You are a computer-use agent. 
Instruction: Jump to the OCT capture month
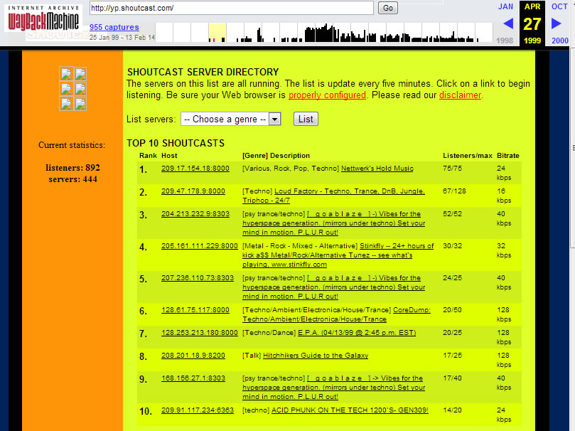pyautogui.click(x=559, y=6)
